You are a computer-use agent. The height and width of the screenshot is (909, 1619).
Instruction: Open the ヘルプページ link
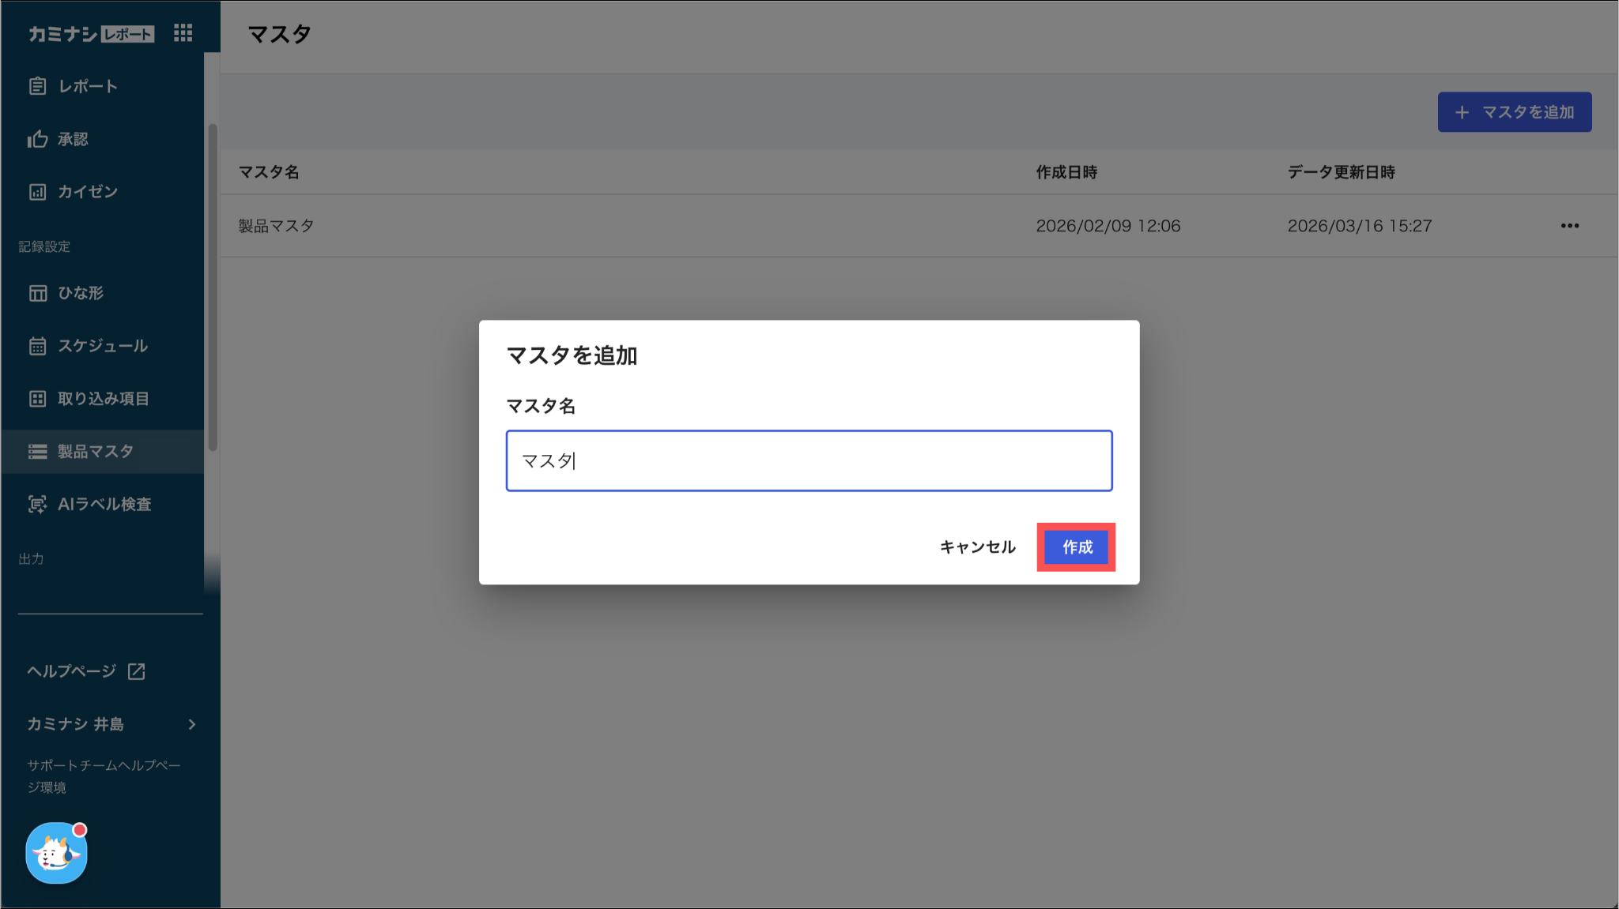pos(72,671)
